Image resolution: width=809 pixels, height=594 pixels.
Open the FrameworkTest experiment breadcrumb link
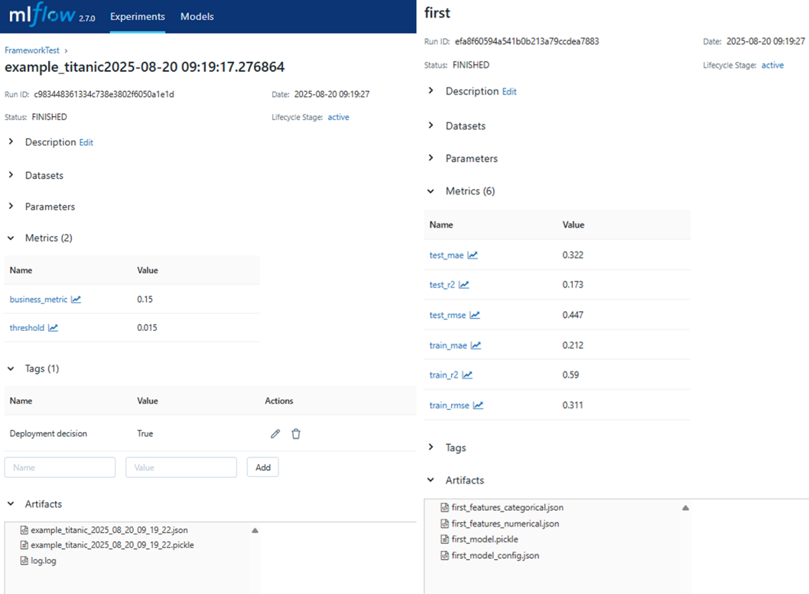31,50
